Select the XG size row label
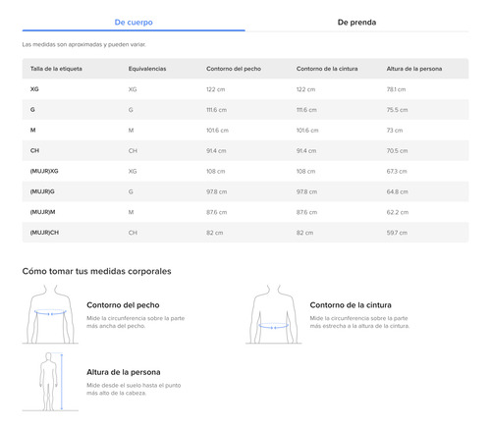 click(x=34, y=89)
